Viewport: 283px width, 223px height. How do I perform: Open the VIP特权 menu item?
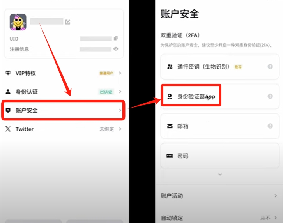click(x=62, y=73)
